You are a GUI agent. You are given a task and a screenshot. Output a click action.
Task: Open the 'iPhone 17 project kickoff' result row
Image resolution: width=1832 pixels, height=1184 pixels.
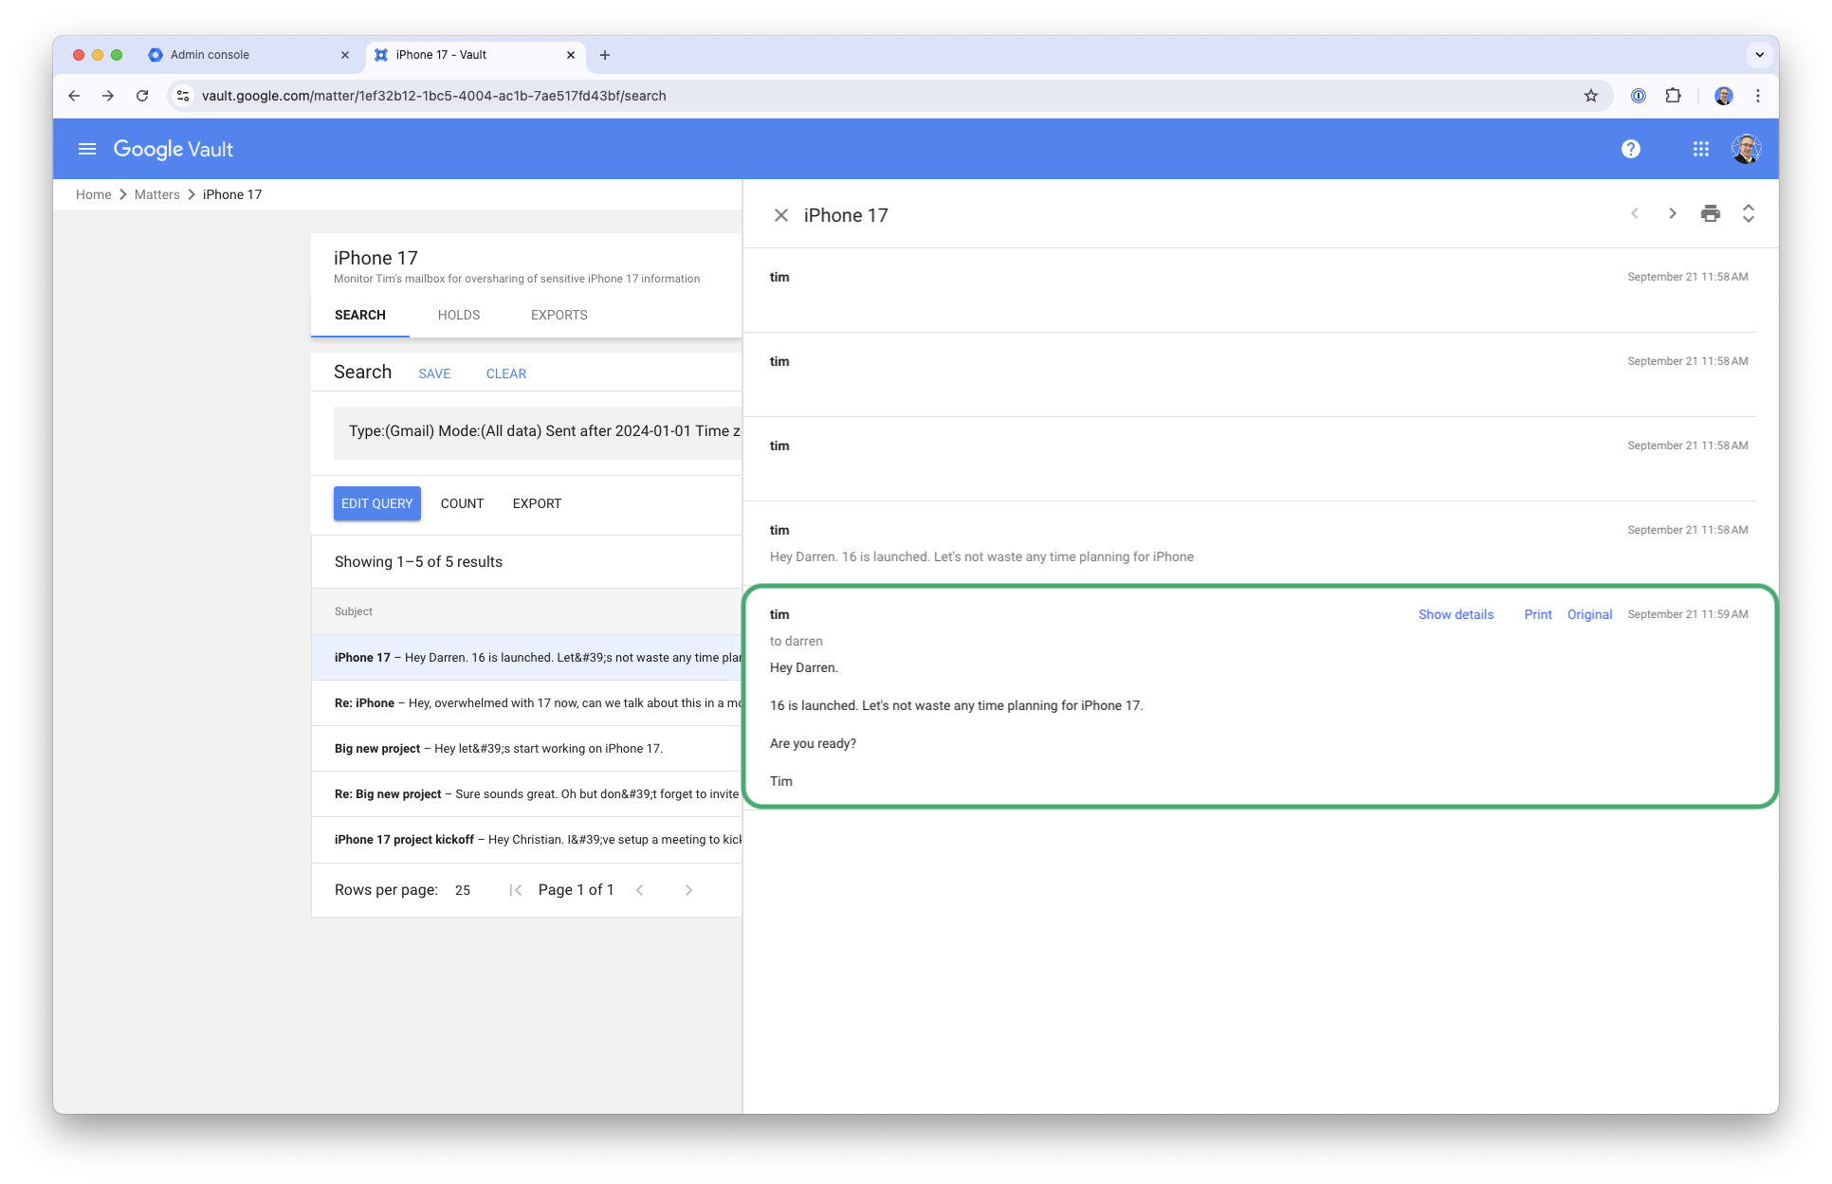[x=526, y=840]
